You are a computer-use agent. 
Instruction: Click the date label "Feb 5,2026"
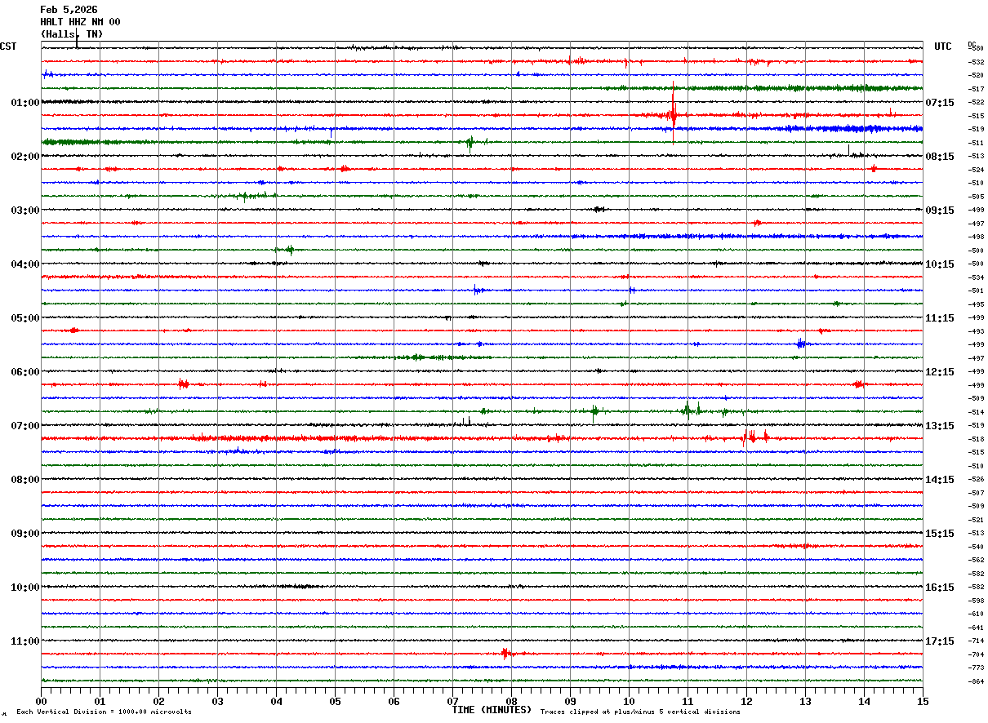[69, 10]
